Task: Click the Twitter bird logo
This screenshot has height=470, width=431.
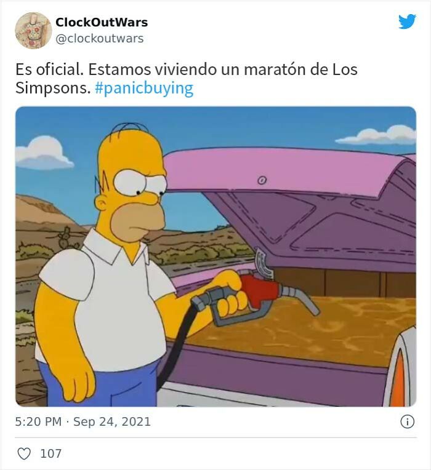Action: click(x=407, y=22)
